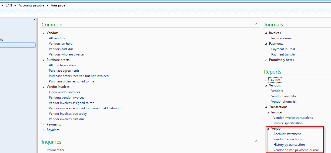331x153 pixels.
Task: Run the Account statement report
Action: pyautogui.click(x=287, y=134)
